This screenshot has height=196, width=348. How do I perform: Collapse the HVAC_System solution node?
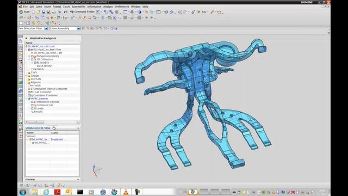pos(26,99)
